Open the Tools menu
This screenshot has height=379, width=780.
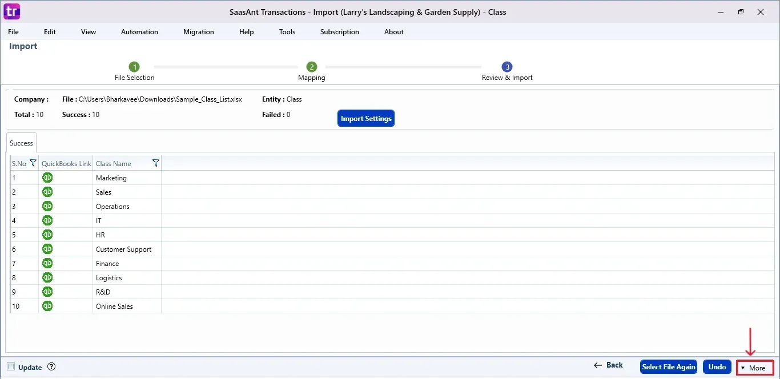(x=287, y=32)
